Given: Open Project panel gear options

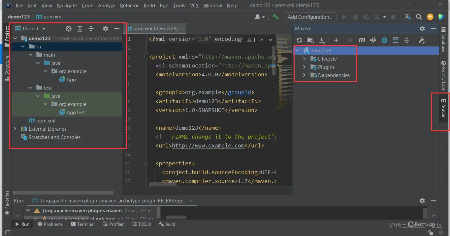Looking at the screenshot, I should click(x=105, y=29).
